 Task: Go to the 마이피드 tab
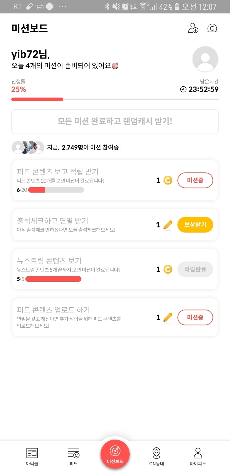pyautogui.click(x=198, y=456)
